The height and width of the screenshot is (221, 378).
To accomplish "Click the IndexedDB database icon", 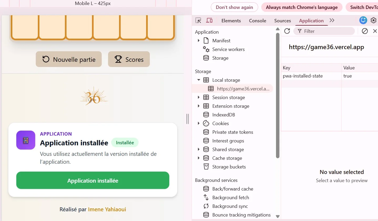I will coord(206,115).
